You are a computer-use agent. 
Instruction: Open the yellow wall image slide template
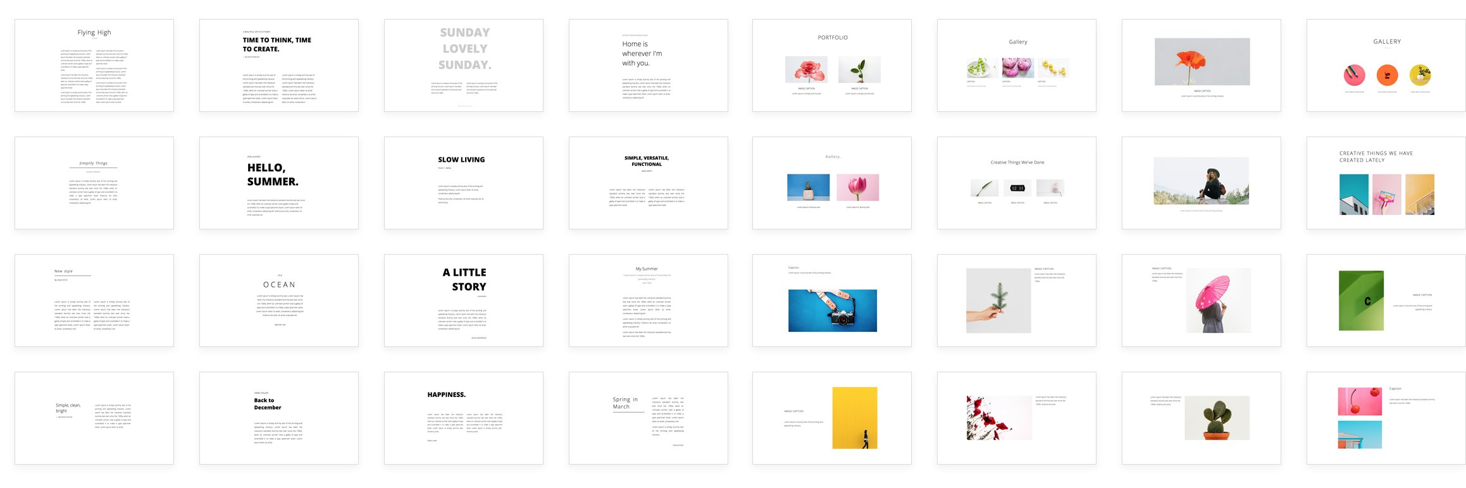832,418
